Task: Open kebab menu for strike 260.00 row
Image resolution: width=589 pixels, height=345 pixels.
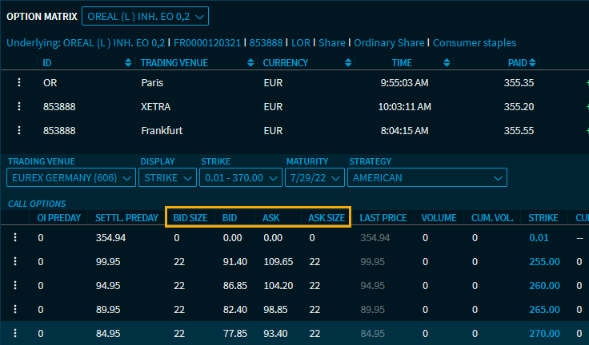Action: click(x=14, y=285)
